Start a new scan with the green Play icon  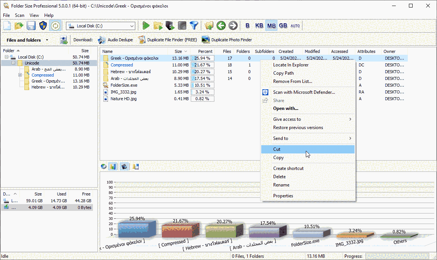[x=146, y=26]
